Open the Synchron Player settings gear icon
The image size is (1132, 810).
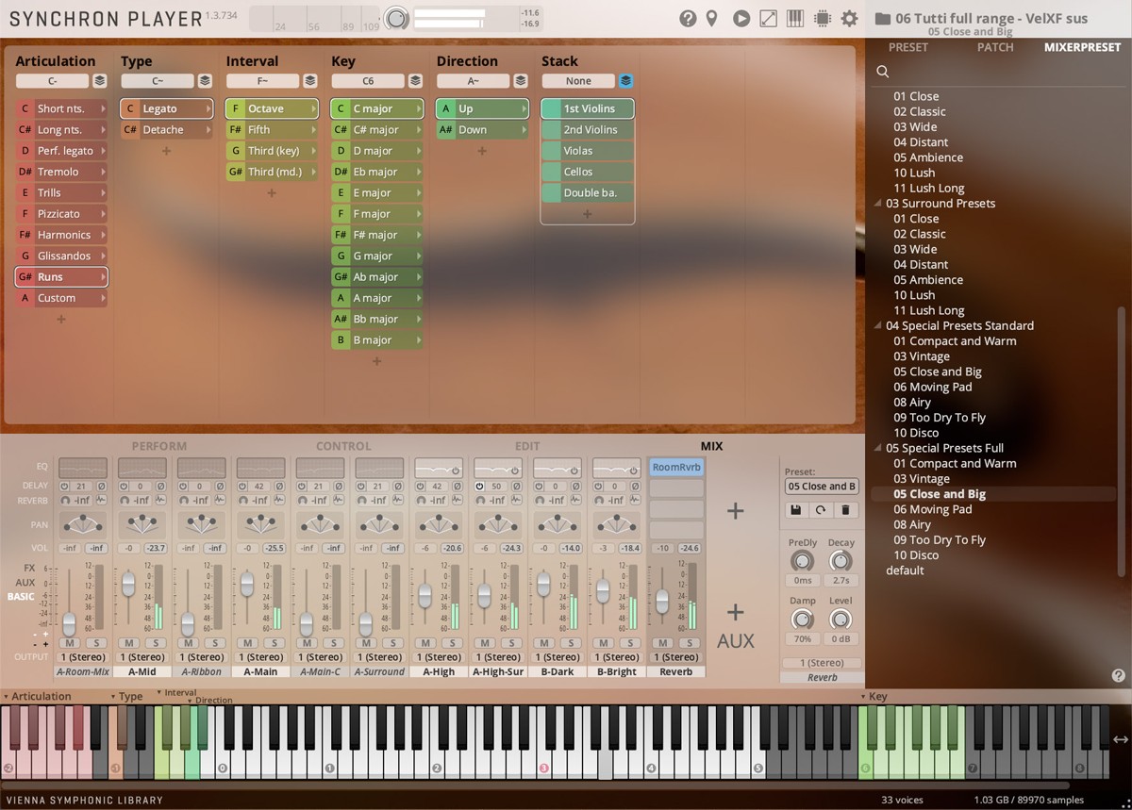[x=848, y=17]
